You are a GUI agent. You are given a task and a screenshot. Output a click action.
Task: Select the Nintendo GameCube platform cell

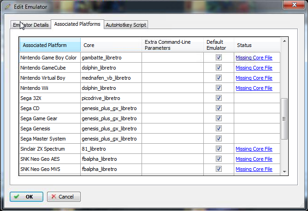point(50,68)
